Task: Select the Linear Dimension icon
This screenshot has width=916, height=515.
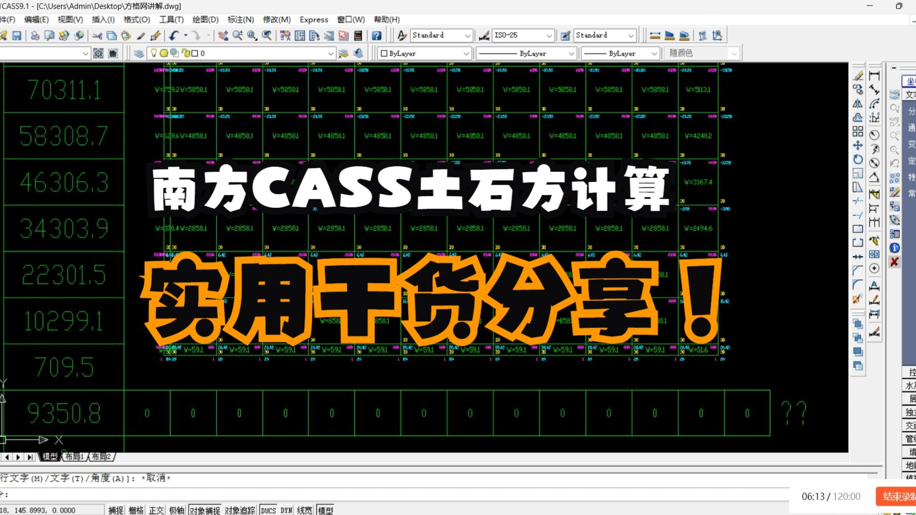Action: click(874, 76)
